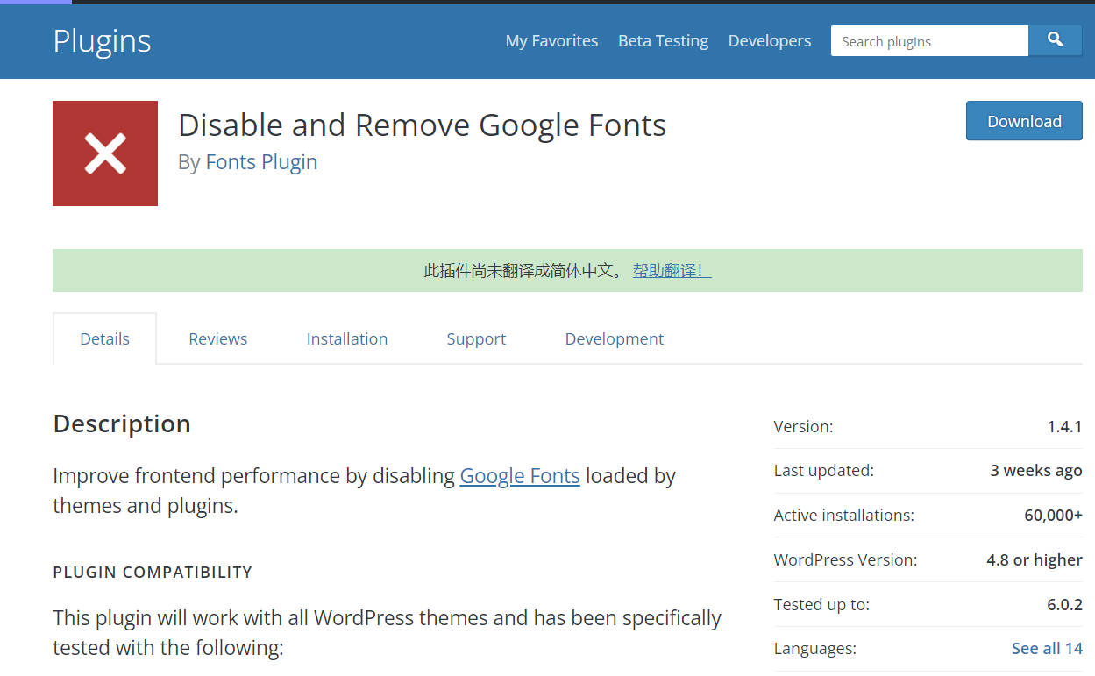Viewport: 1095px width, 676px height.
Task: Focus the Search plugins field
Action: [x=929, y=41]
